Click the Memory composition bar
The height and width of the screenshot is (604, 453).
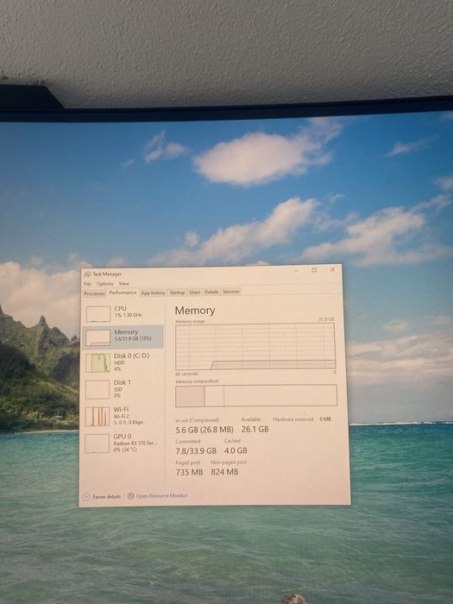pos(256,395)
